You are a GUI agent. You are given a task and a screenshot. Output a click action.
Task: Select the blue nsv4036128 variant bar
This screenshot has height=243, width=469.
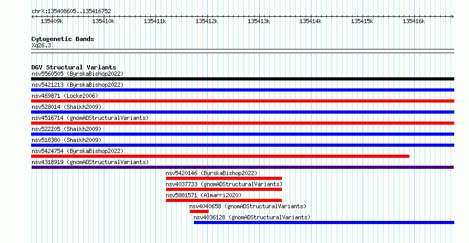pyautogui.click(x=324, y=222)
